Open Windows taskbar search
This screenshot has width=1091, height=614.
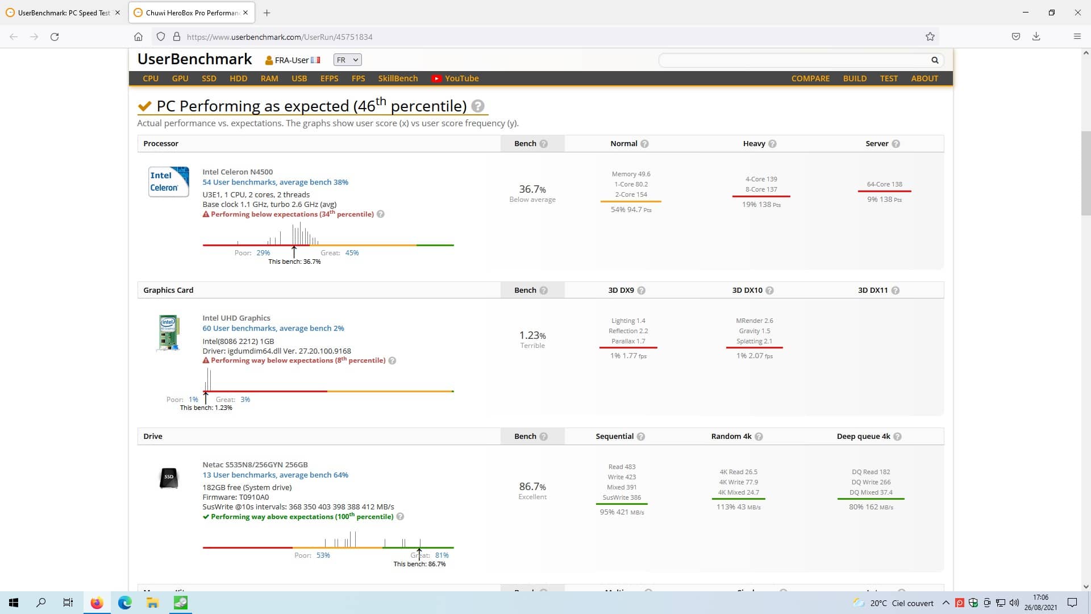[x=41, y=603]
